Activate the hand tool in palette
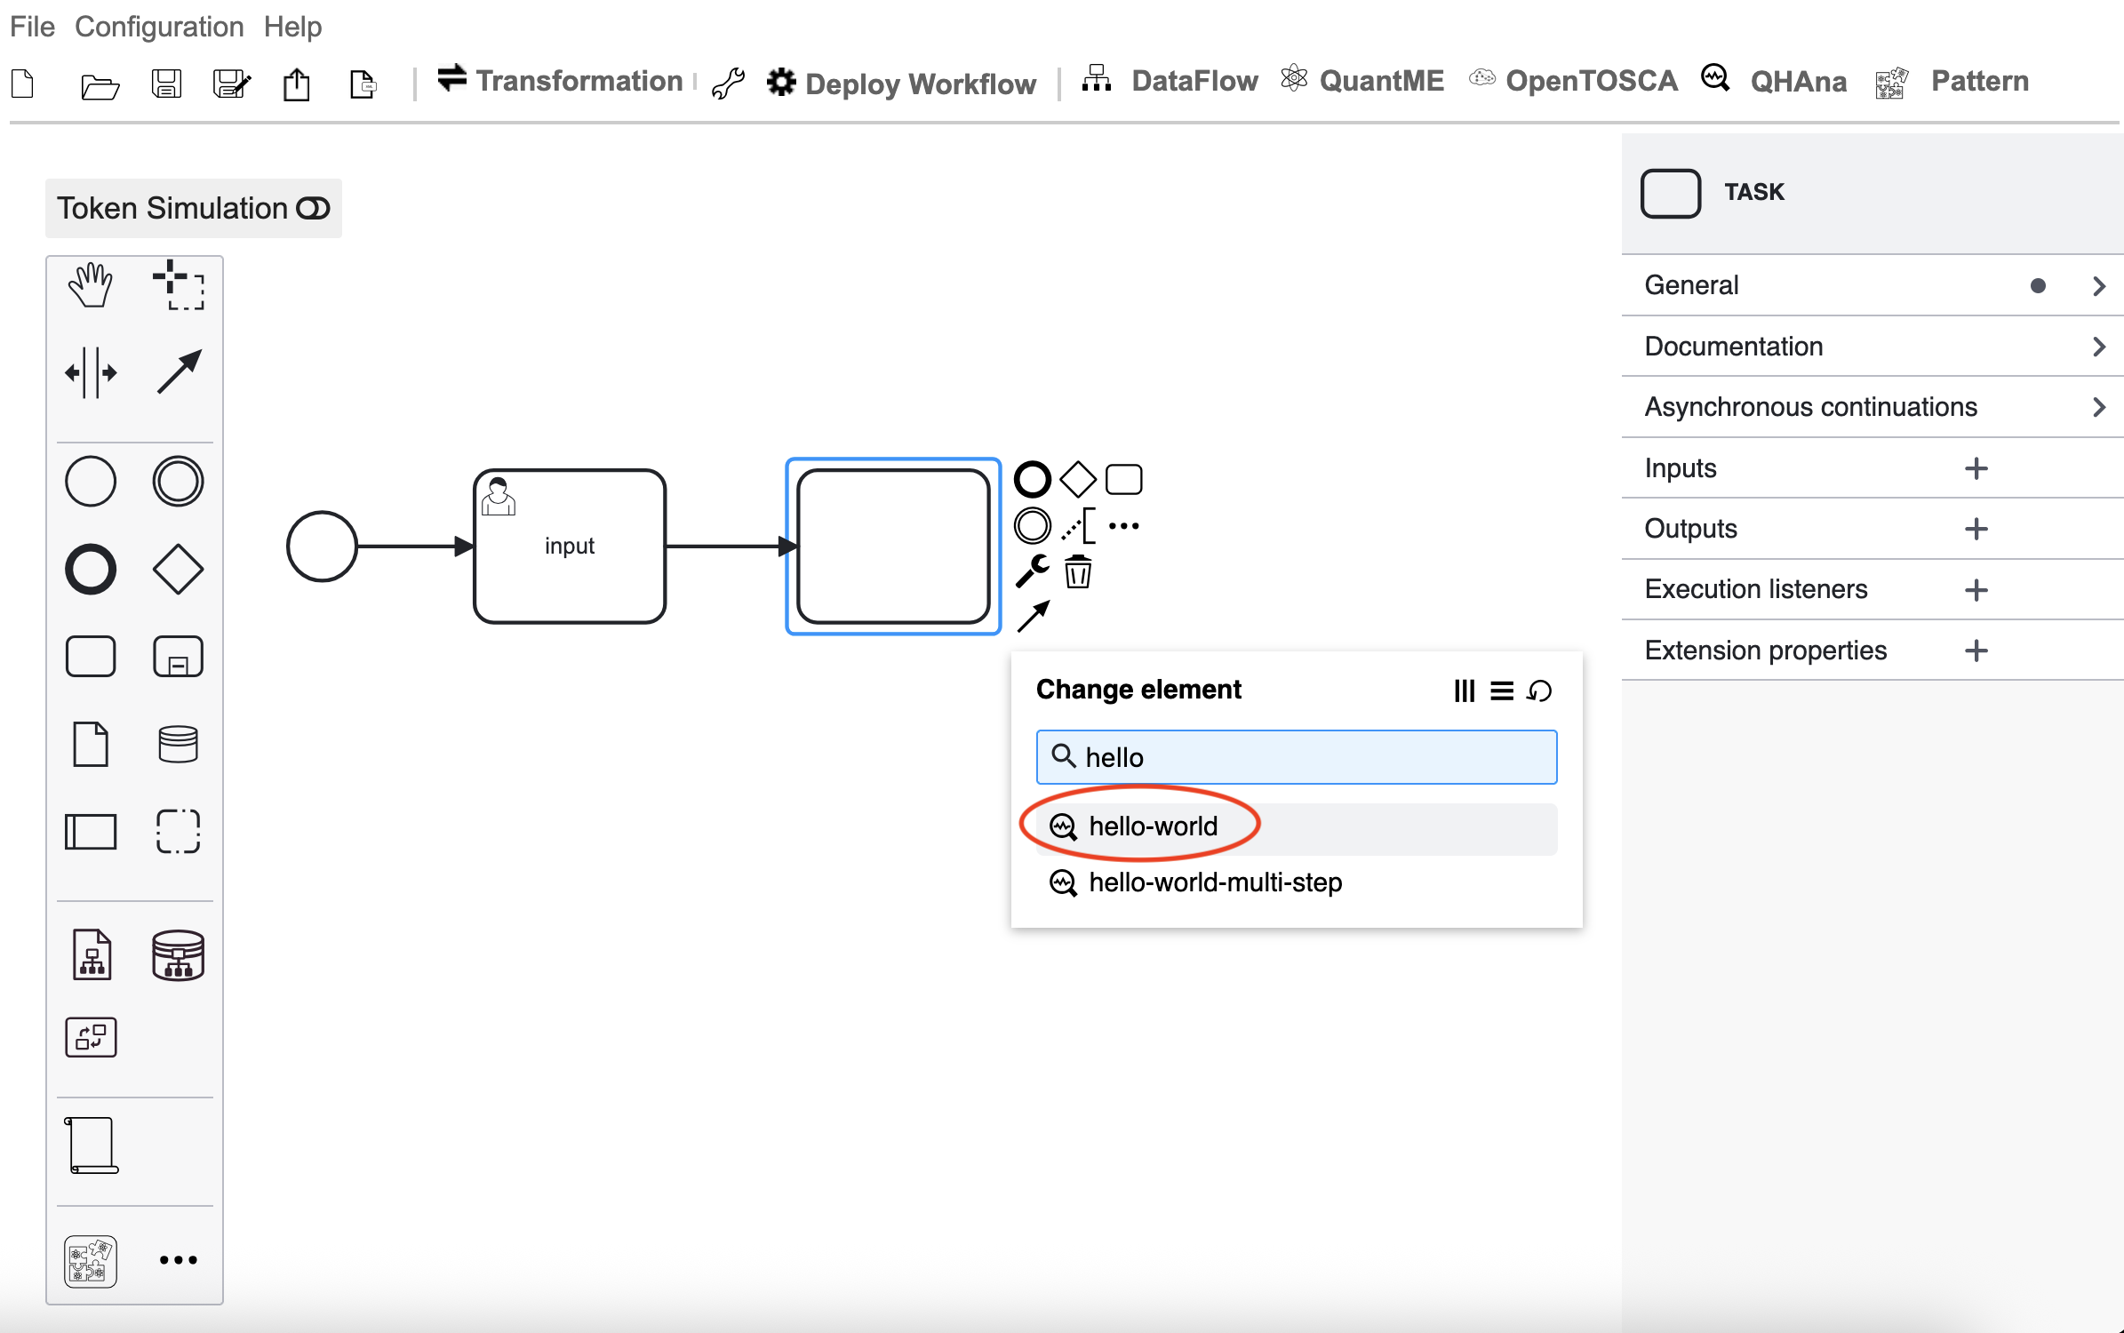Viewport: 2124px width, 1333px height. (91, 285)
